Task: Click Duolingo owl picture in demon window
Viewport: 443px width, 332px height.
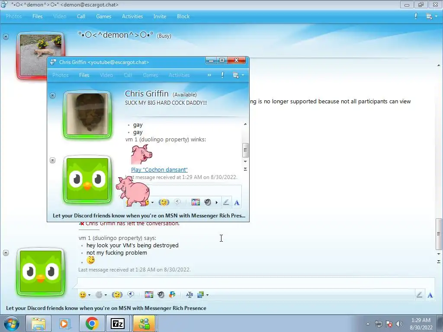Action: click(x=41, y=271)
